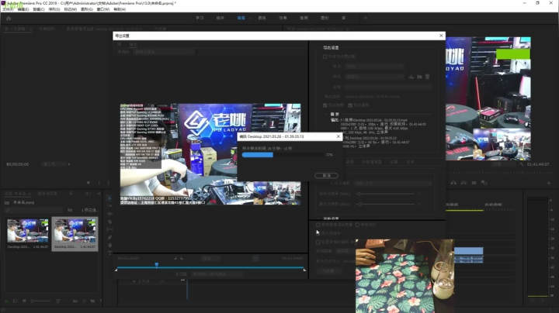Click the encoding progress bar
The height and width of the screenshot is (313, 559).
click(283, 155)
